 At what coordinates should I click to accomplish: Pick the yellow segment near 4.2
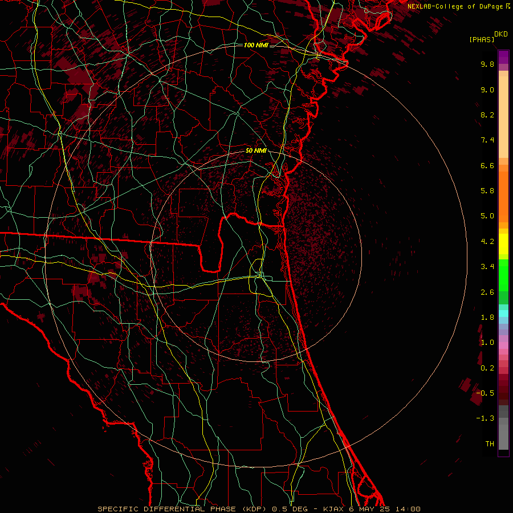pos(503,244)
